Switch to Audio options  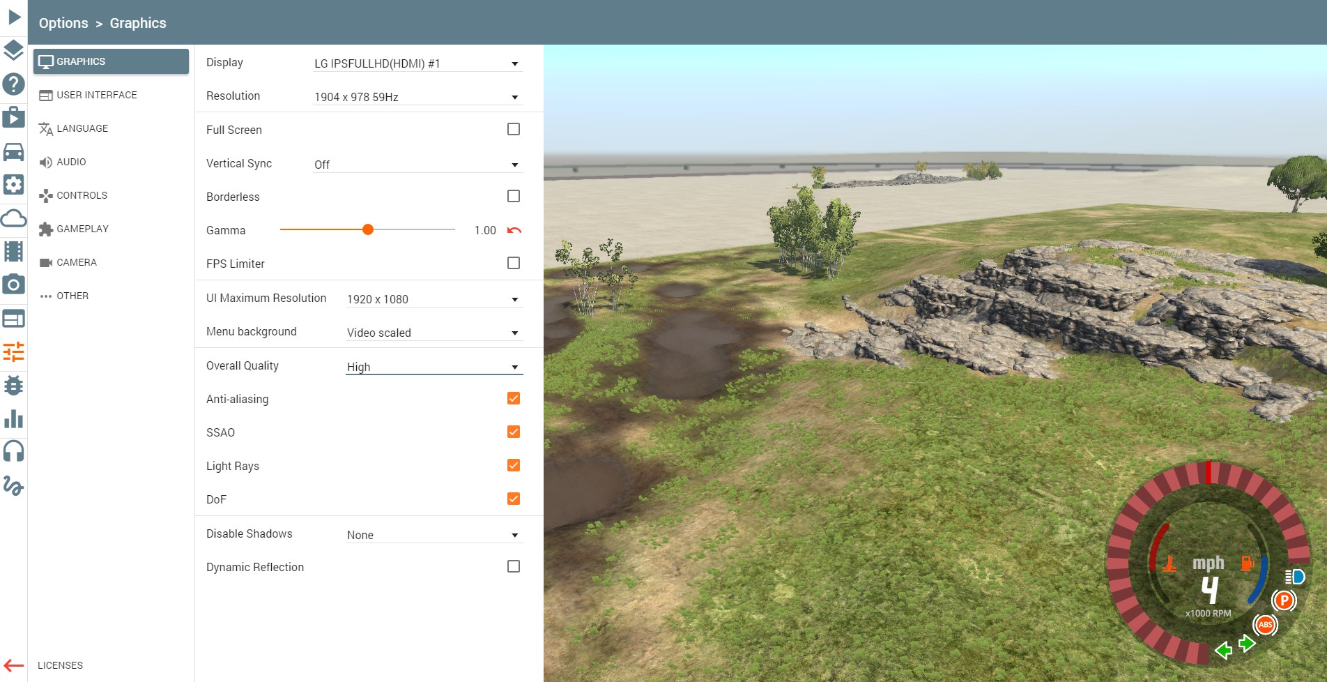tap(111, 162)
